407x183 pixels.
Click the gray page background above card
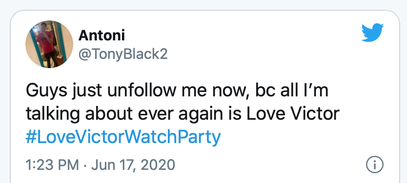(203, 4)
